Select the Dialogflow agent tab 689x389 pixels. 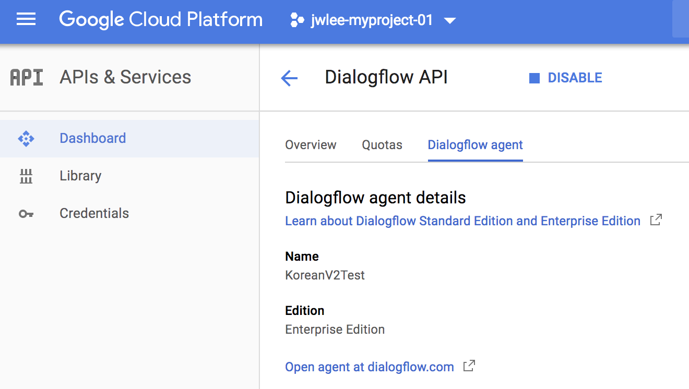pos(474,145)
